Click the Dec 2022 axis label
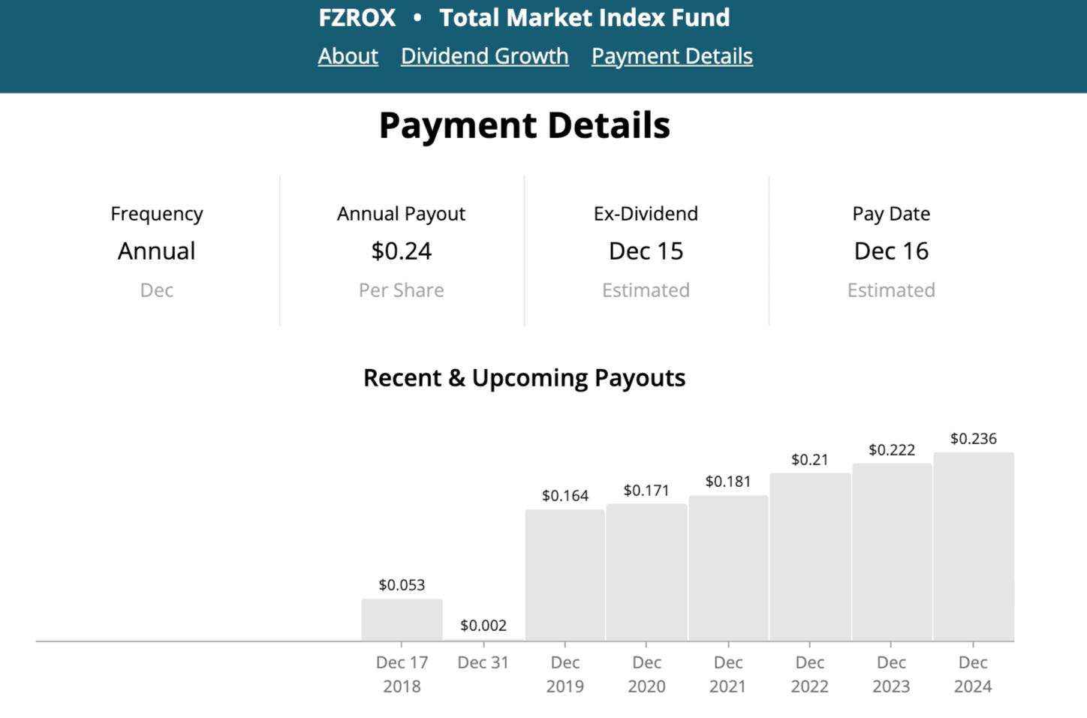 click(810, 674)
